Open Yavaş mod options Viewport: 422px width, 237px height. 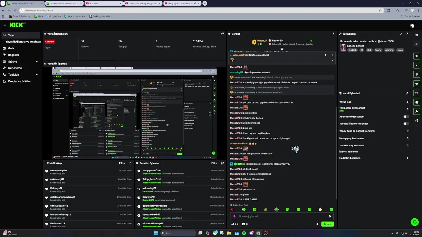(x=374, y=102)
